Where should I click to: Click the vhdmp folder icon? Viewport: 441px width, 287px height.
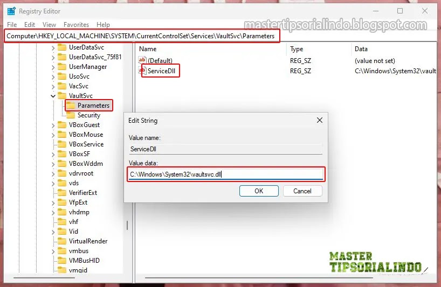coord(62,212)
